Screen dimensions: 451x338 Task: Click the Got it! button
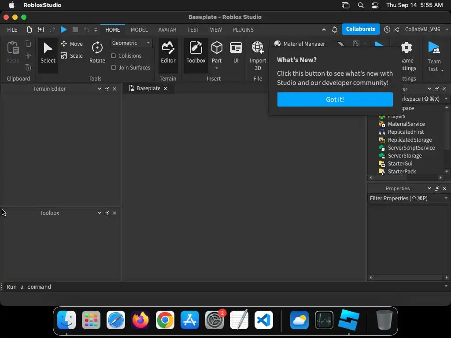335,99
